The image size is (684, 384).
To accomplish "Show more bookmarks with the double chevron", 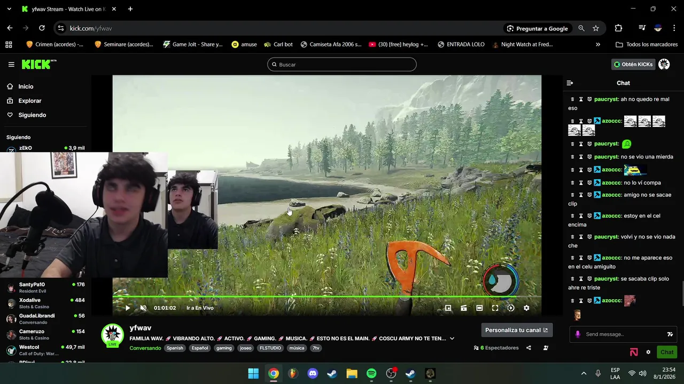I will 597,44.
